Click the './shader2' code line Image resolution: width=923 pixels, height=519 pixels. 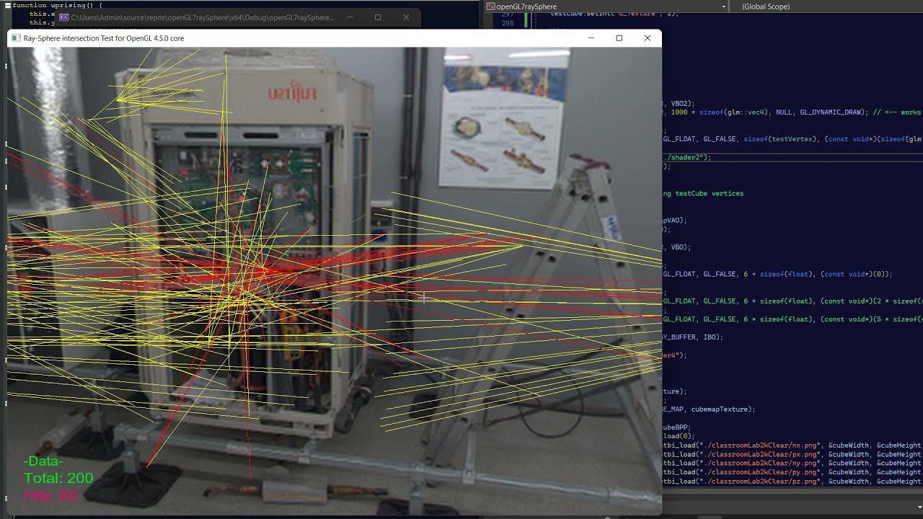tap(687, 157)
